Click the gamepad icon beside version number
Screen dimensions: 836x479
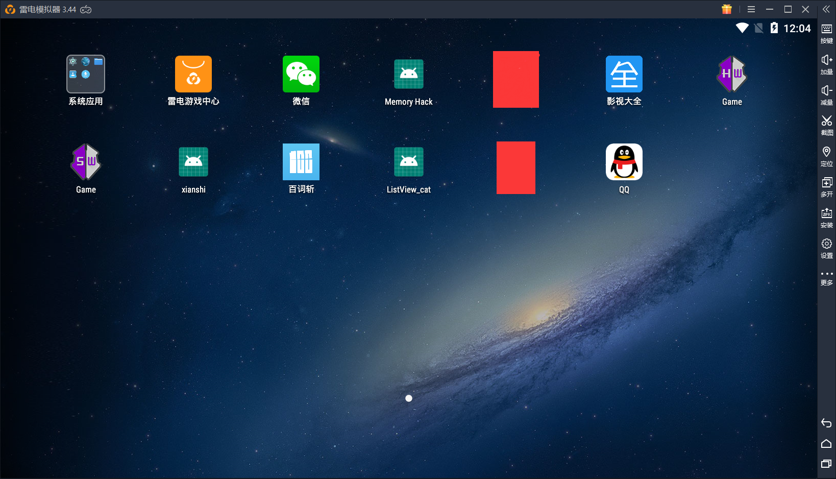click(86, 9)
